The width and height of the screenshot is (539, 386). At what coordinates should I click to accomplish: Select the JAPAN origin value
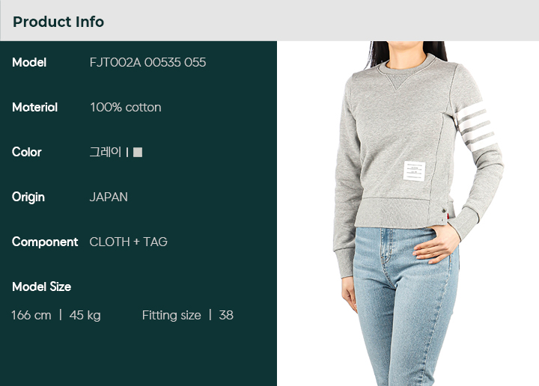[109, 197]
